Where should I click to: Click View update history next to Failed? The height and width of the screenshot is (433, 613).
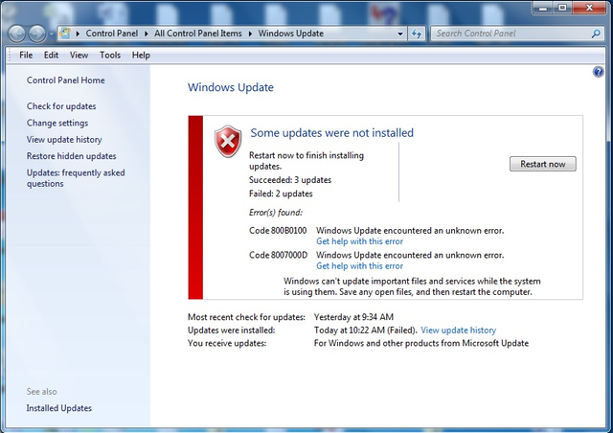click(458, 330)
